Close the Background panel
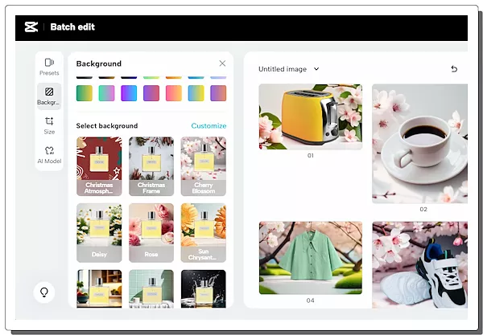 222,63
